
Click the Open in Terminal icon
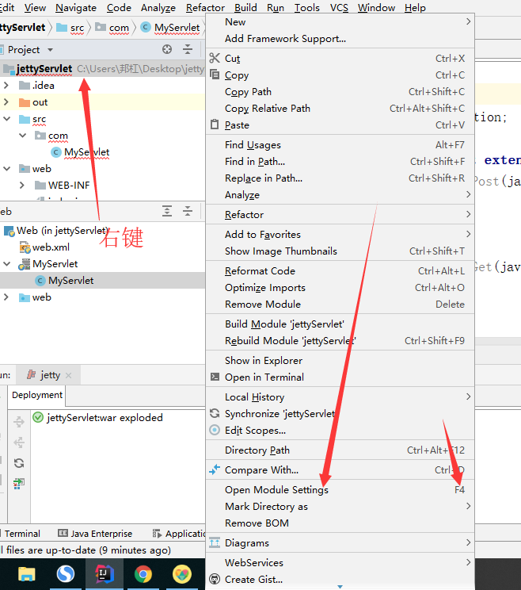(215, 377)
